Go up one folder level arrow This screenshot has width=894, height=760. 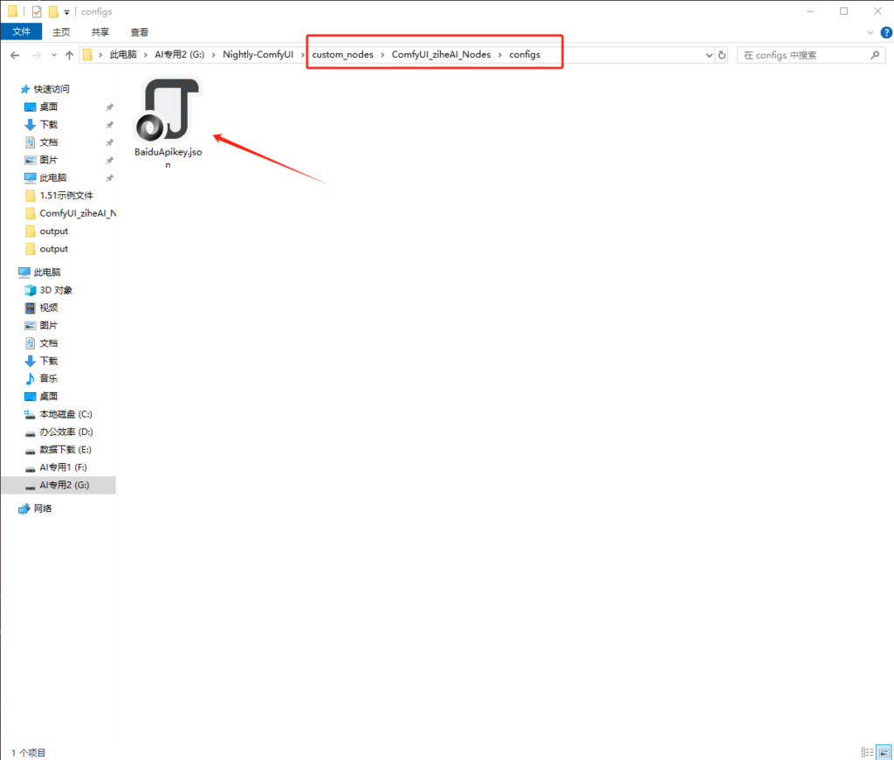(x=69, y=55)
